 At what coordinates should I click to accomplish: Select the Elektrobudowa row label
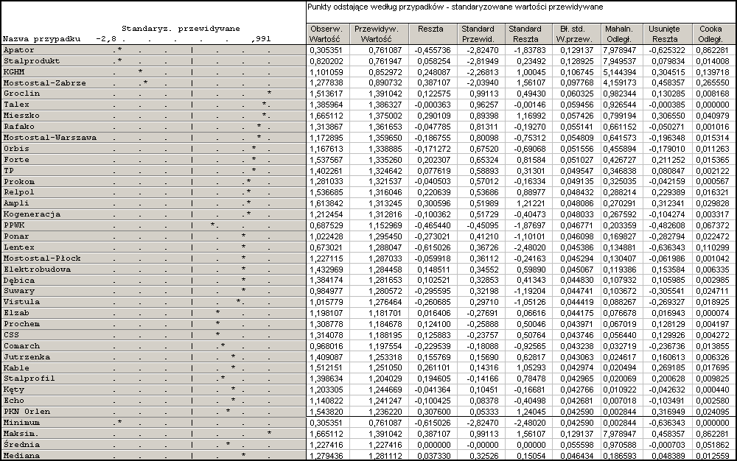point(37,270)
